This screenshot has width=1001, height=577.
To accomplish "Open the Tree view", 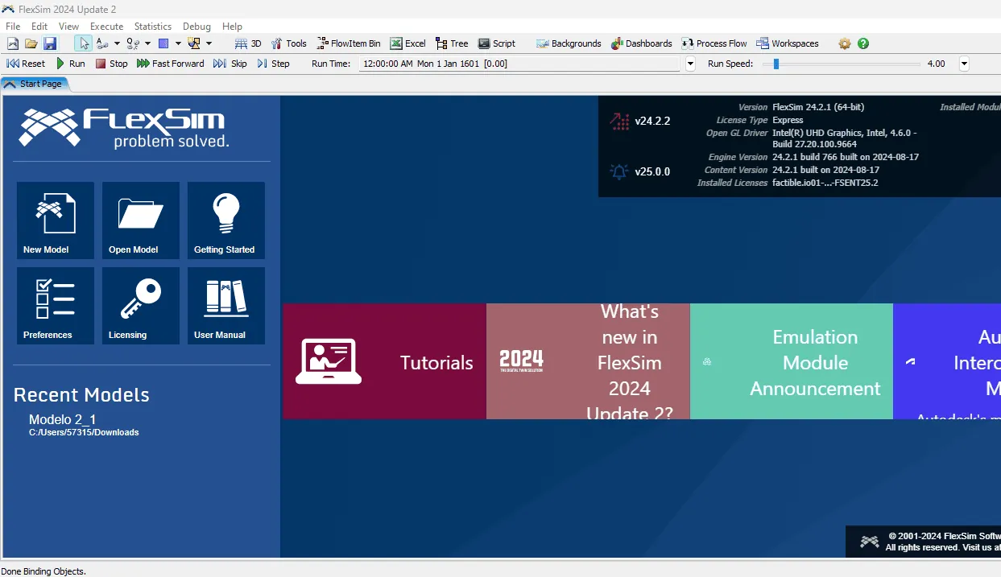I will [452, 43].
